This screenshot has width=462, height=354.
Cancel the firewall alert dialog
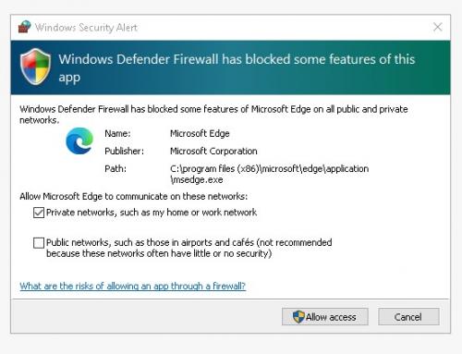pos(408,317)
